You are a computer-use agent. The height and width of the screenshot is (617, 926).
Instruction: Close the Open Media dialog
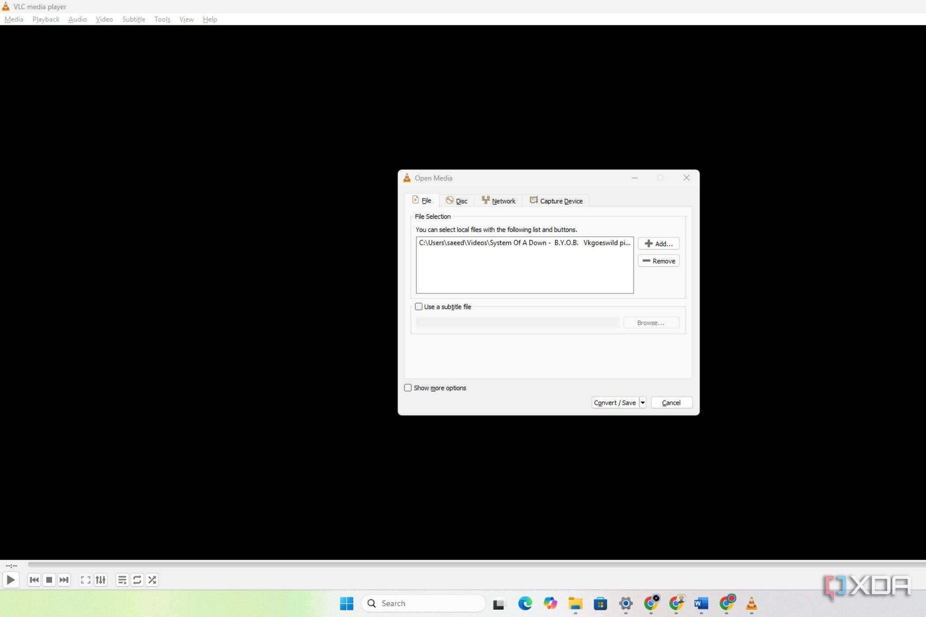click(x=686, y=178)
